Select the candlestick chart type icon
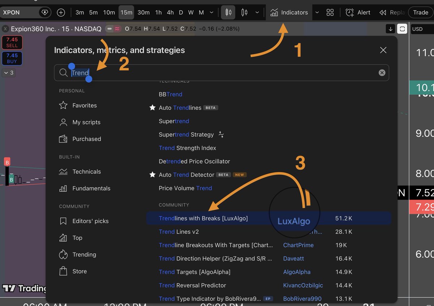Screen dimensions: 434x306 228,12
